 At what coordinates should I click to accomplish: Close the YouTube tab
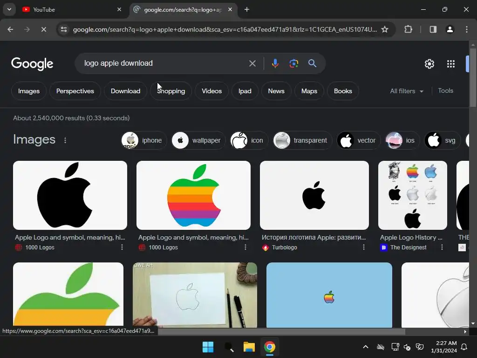click(119, 9)
